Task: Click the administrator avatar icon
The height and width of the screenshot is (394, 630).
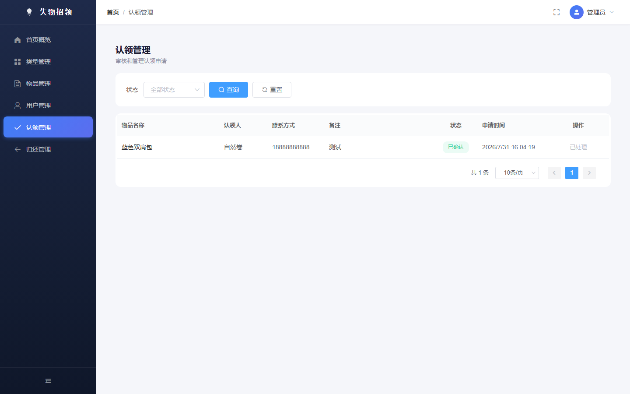Action: [x=577, y=12]
